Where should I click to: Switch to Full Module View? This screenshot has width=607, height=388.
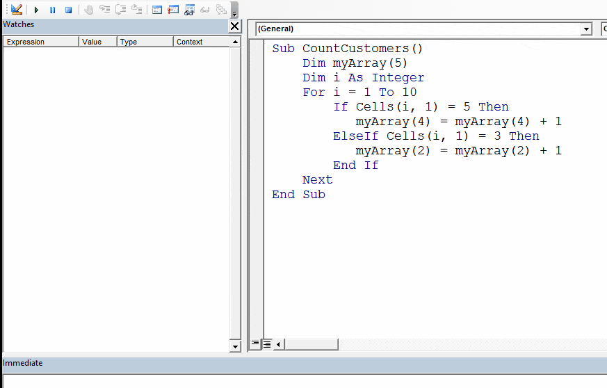point(267,344)
